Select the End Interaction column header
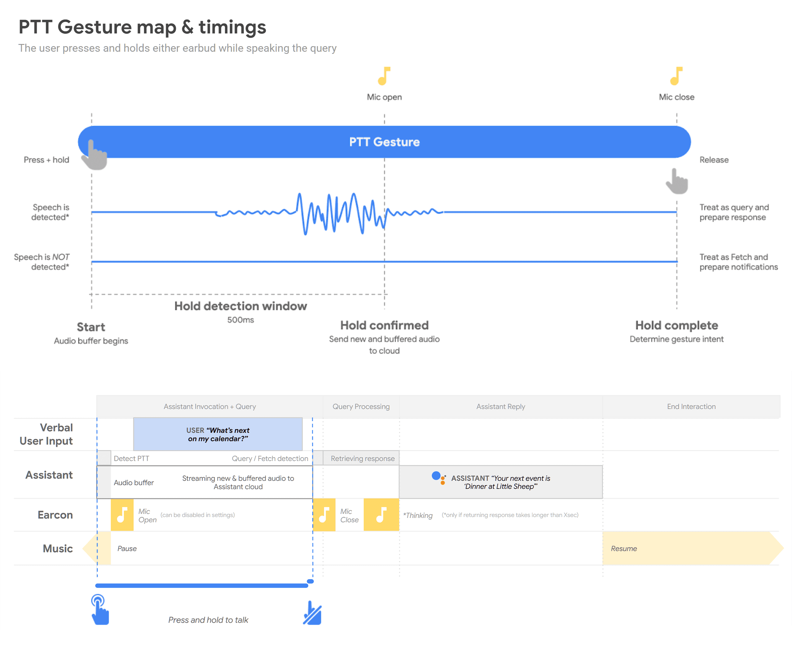Screen dimensions: 792x646 point(691,406)
